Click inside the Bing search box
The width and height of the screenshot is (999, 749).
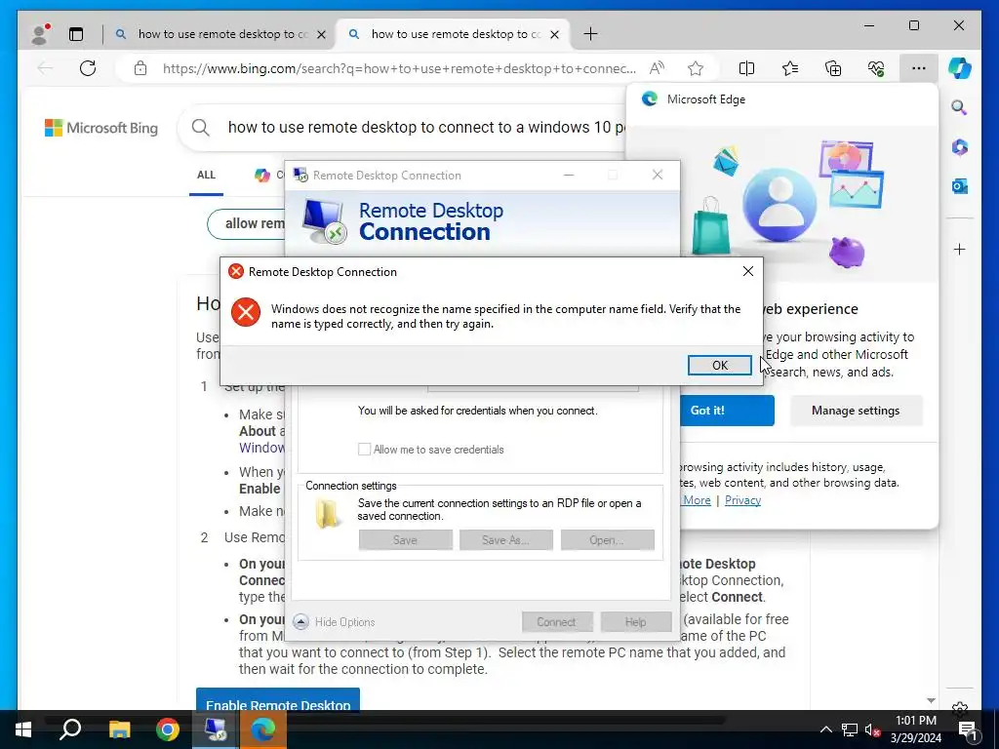tap(425, 128)
